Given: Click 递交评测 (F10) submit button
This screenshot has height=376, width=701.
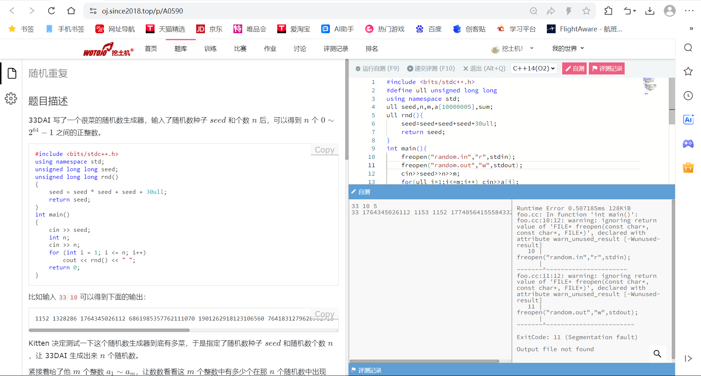Looking at the screenshot, I should pyautogui.click(x=431, y=68).
